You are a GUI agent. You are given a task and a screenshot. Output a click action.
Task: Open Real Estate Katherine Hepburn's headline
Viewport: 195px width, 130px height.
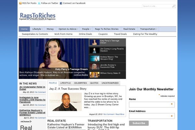coord(66,126)
